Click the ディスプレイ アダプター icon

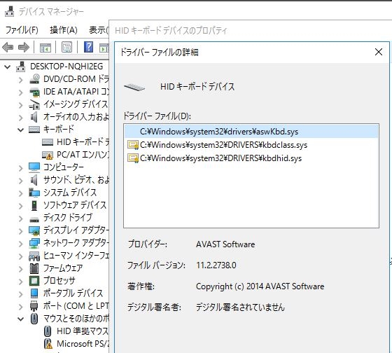[34, 230]
